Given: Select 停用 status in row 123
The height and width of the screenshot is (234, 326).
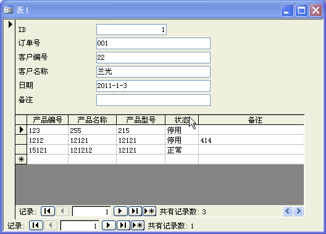Looking at the screenshot, I should pos(182,131).
